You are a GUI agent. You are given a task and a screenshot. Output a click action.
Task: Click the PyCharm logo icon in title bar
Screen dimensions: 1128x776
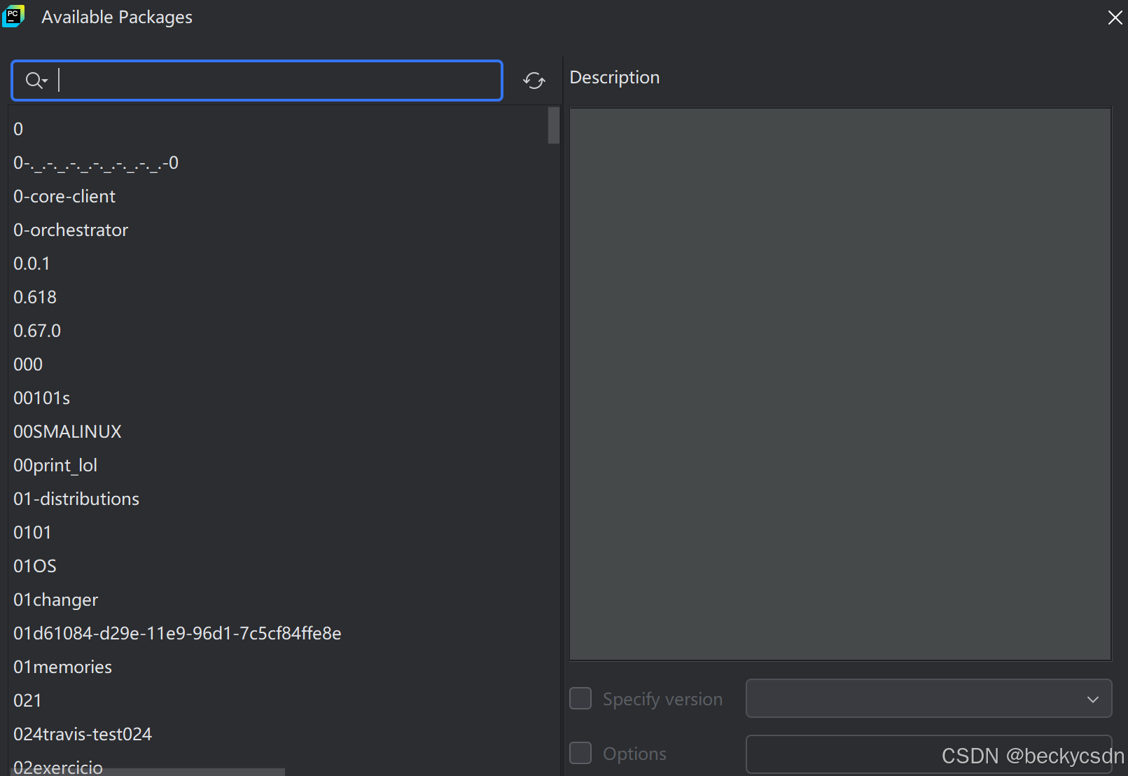pyautogui.click(x=13, y=16)
